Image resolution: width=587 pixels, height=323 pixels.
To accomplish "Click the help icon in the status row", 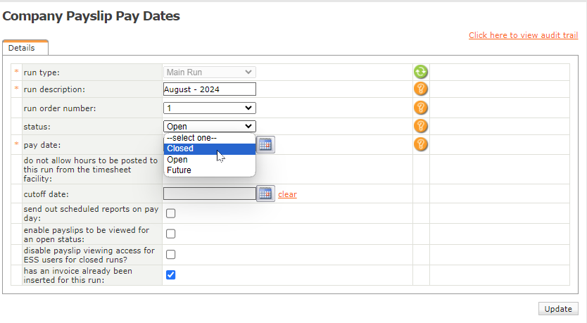I will [x=420, y=126].
